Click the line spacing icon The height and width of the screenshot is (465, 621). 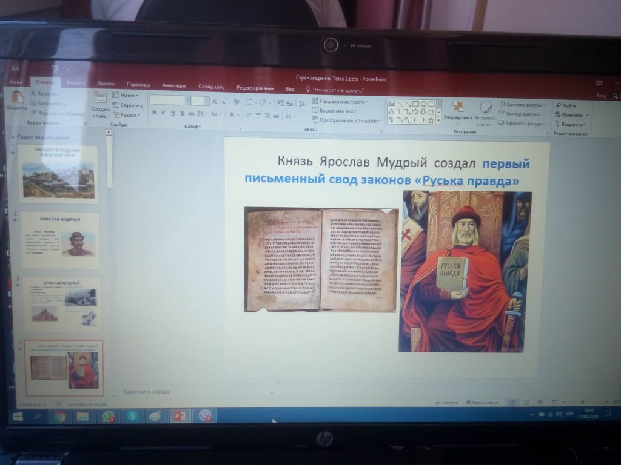(303, 104)
